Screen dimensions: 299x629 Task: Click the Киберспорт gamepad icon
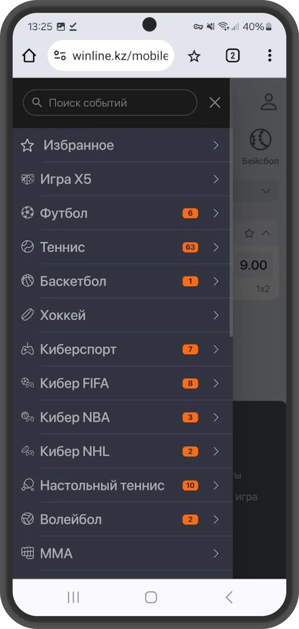(27, 349)
